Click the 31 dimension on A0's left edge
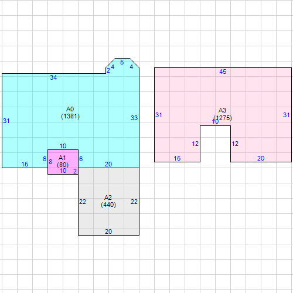 click(6, 121)
